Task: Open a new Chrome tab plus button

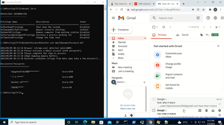Action: pyautogui.click(x=184, y=4)
